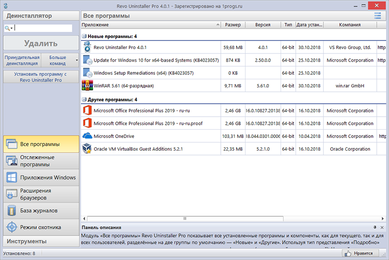Viewport: 389px width, 260px height.
Task: Click the Нравится button
Action: [x=361, y=253]
